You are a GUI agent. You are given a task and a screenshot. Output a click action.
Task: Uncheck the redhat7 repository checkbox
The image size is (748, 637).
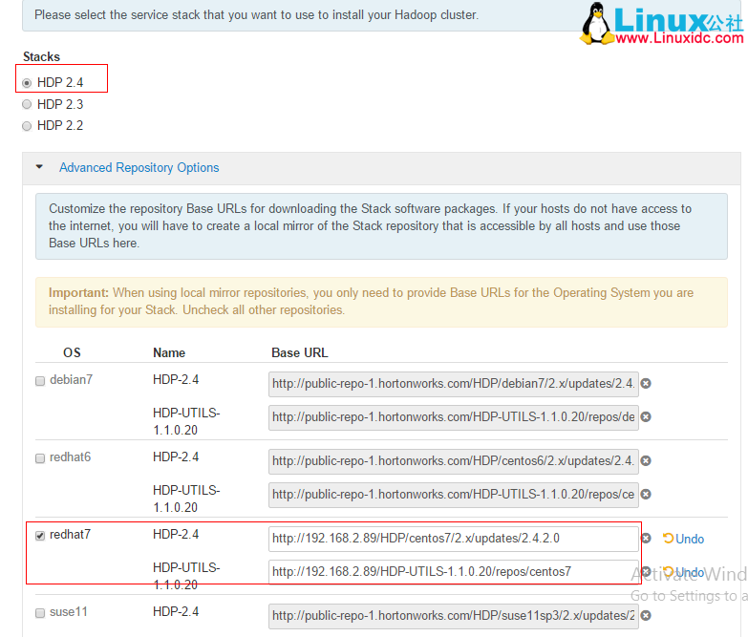pos(40,536)
